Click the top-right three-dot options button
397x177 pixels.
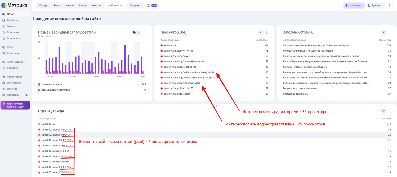pyautogui.click(x=389, y=6)
